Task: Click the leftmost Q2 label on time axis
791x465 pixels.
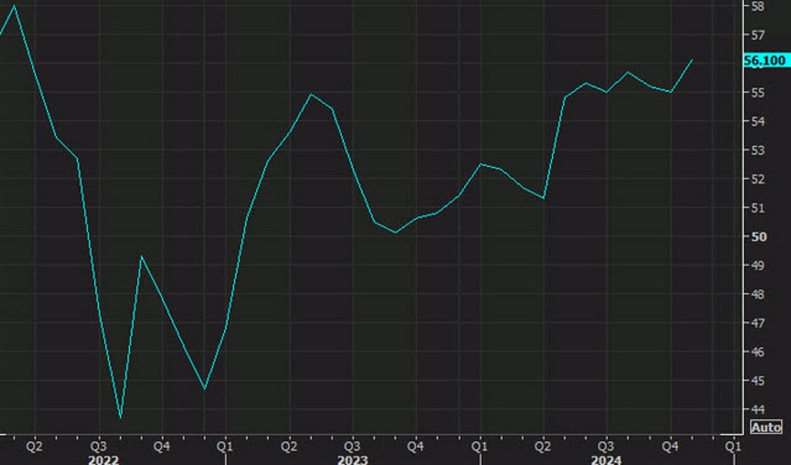Action: tap(34, 446)
